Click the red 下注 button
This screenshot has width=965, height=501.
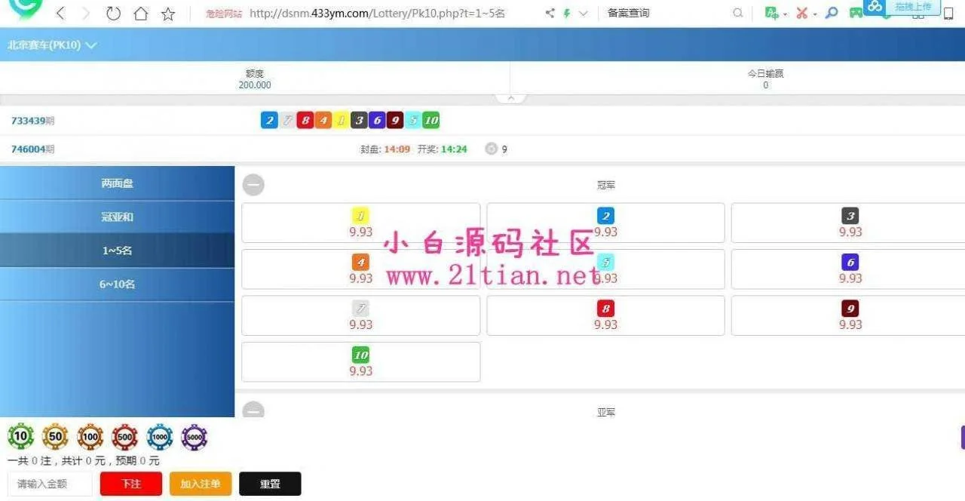[x=131, y=484]
